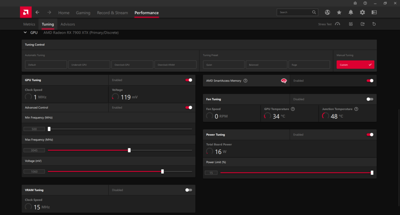Go back with the left arrow icon
Viewport: 400px width, 215px height.
(37, 12)
